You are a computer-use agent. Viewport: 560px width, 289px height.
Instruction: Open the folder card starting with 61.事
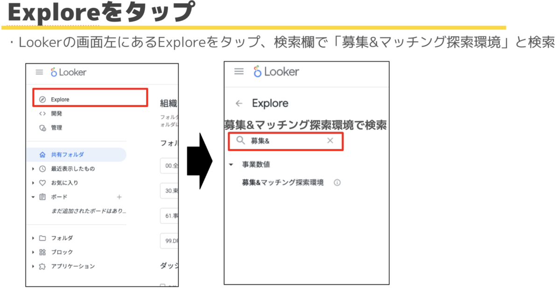pyautogui.click(x=169, y=216)
